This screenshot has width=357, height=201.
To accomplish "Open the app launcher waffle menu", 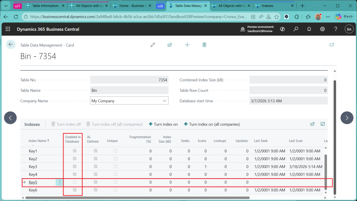I will click(8, 29).
